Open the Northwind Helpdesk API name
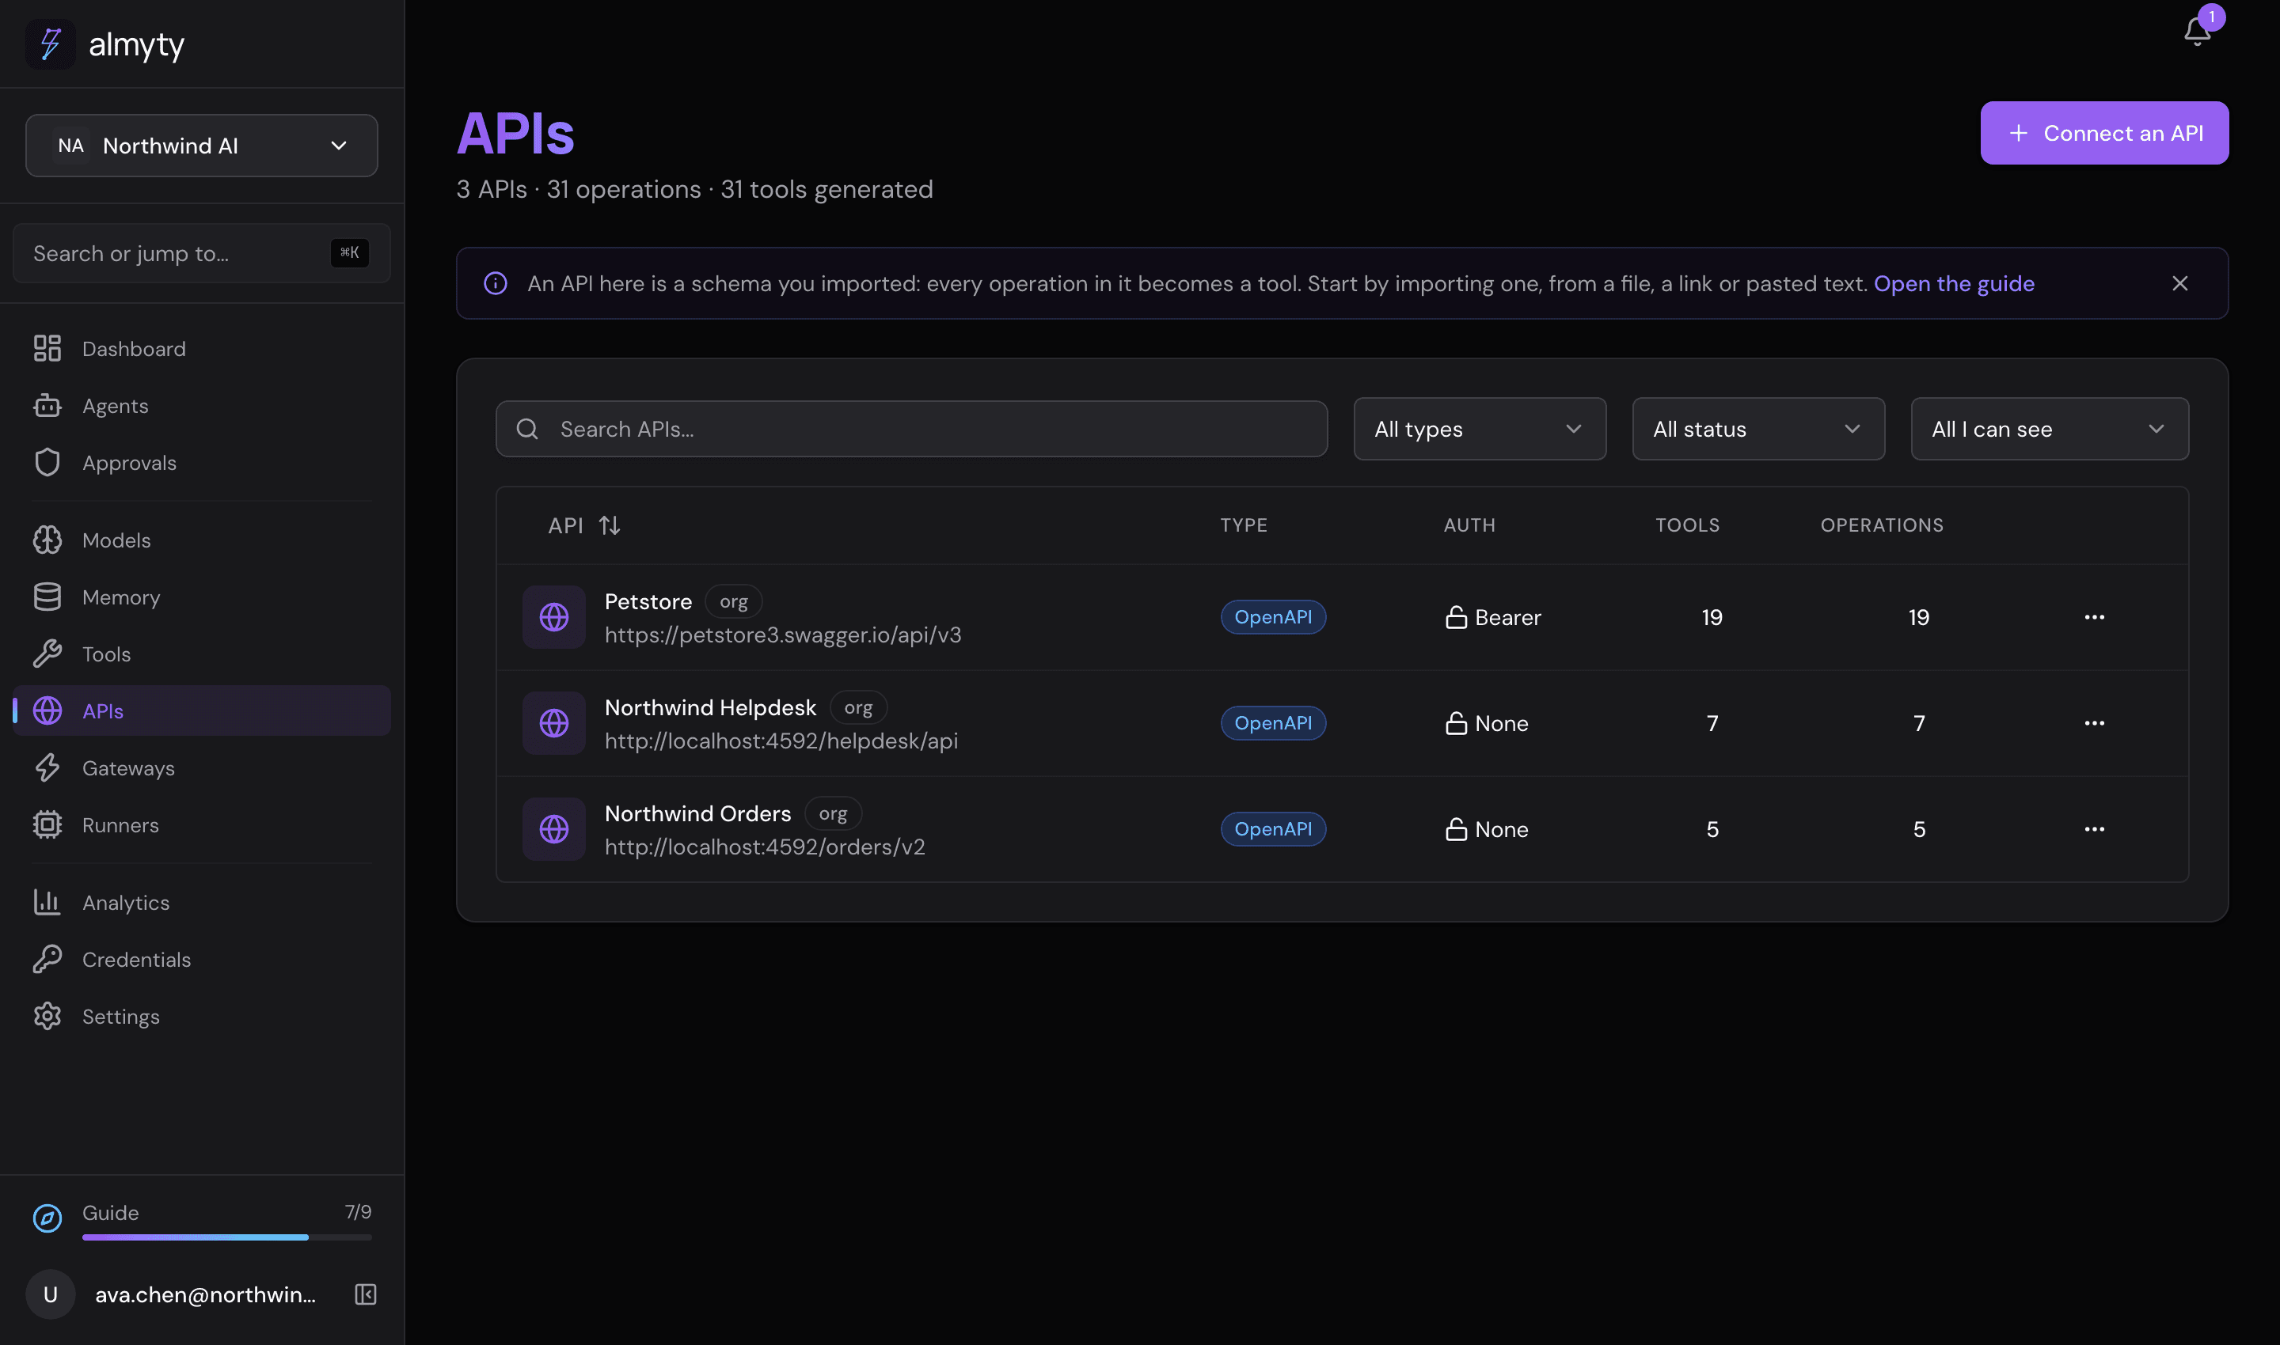 [x=710, y=707]
